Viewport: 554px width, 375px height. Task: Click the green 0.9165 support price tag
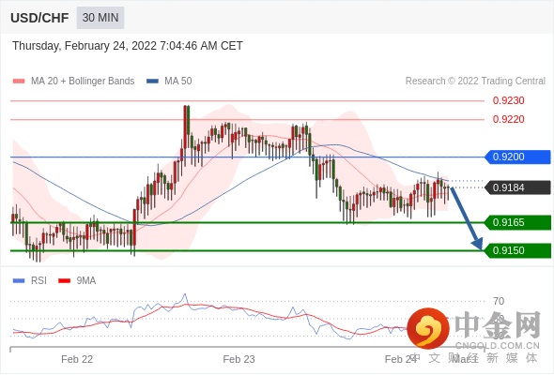tap(518, 222)
